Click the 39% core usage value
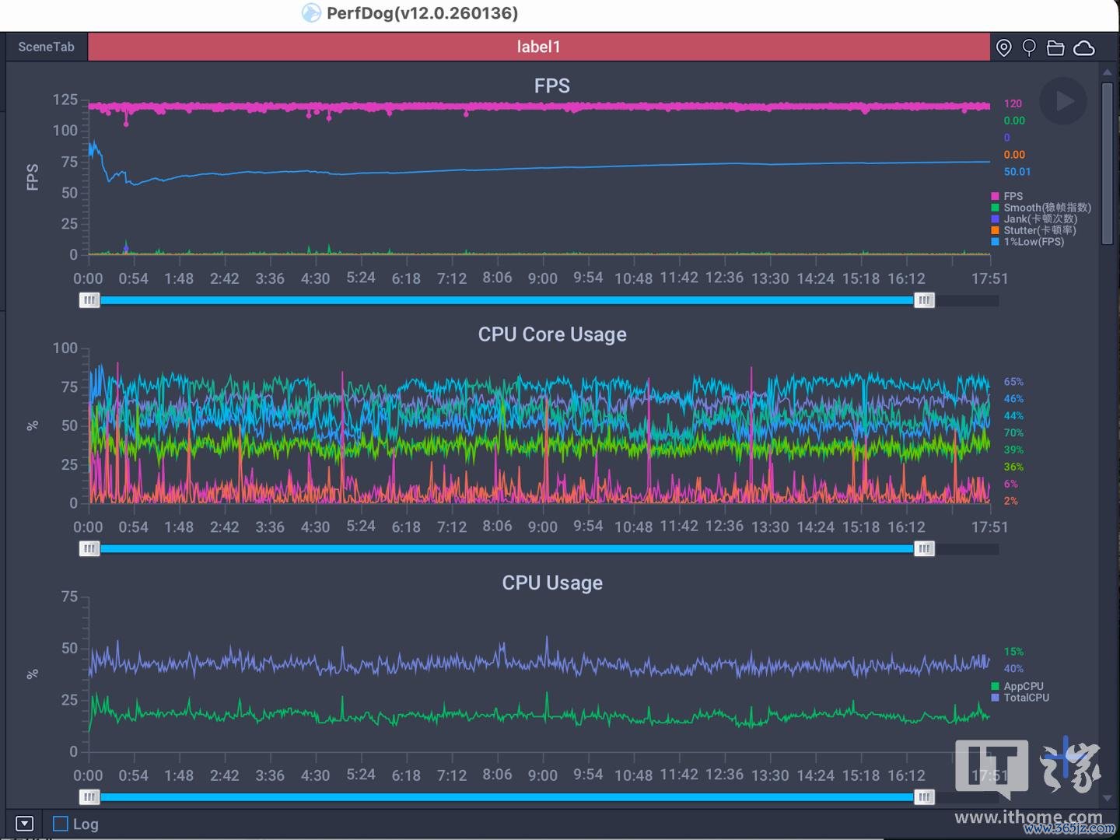The width and height of the screenshot is (1120, 840). coord(1013,450)
